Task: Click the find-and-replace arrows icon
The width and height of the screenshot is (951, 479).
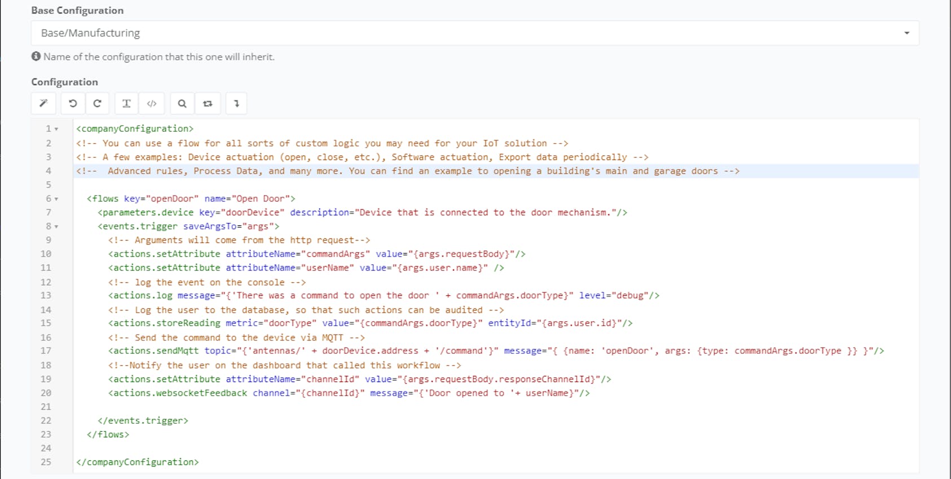Action: pyautogui.click(x=208, y=104)
